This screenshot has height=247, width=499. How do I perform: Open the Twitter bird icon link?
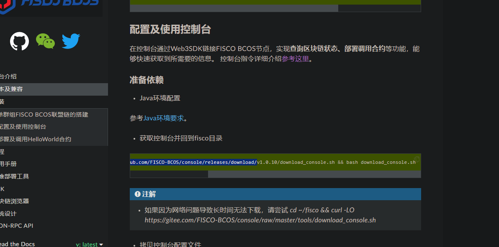71,41
